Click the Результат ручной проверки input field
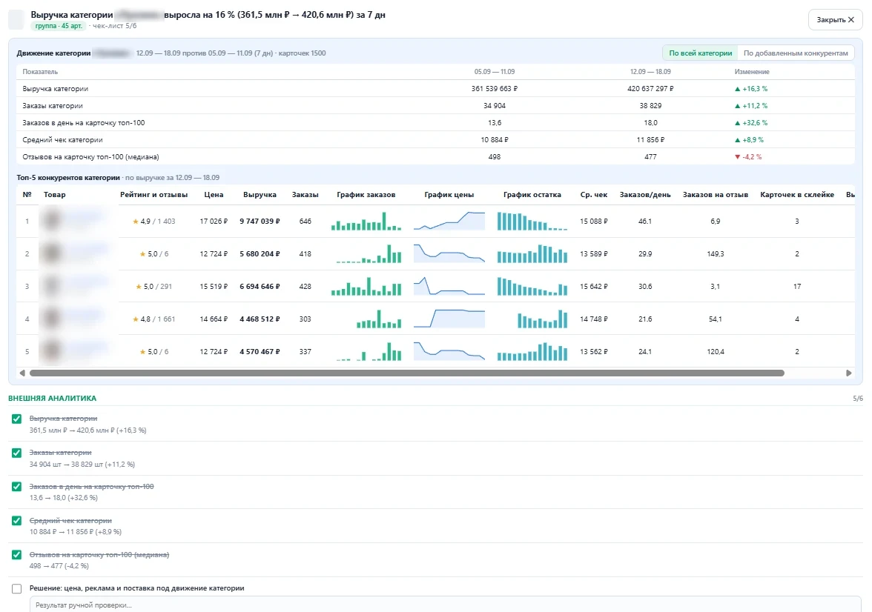This screenshot has height=612, width=872. coord(445,605)
